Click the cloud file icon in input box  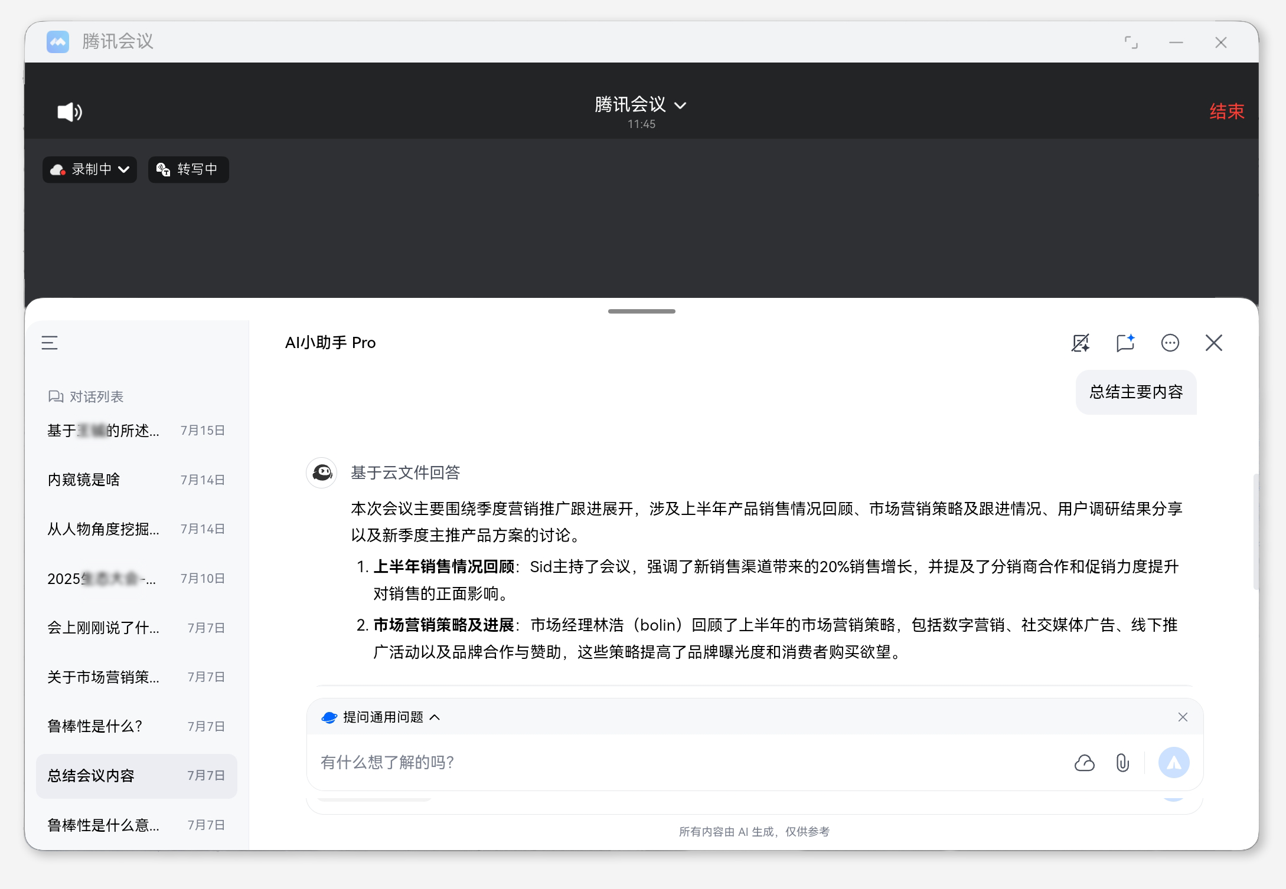(x=1084, y=763)
